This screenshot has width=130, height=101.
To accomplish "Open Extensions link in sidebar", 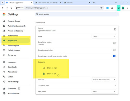I will 12,89.
